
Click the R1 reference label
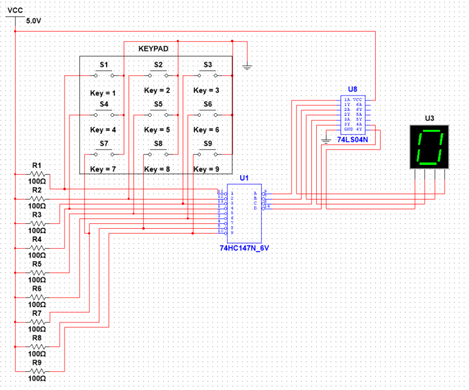click(37, 165)
